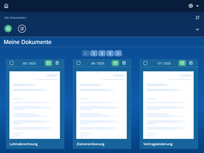Open page 2 of documents
This screenshot has height=153, width=204.
pyautogui.click(x=102, y=53)
